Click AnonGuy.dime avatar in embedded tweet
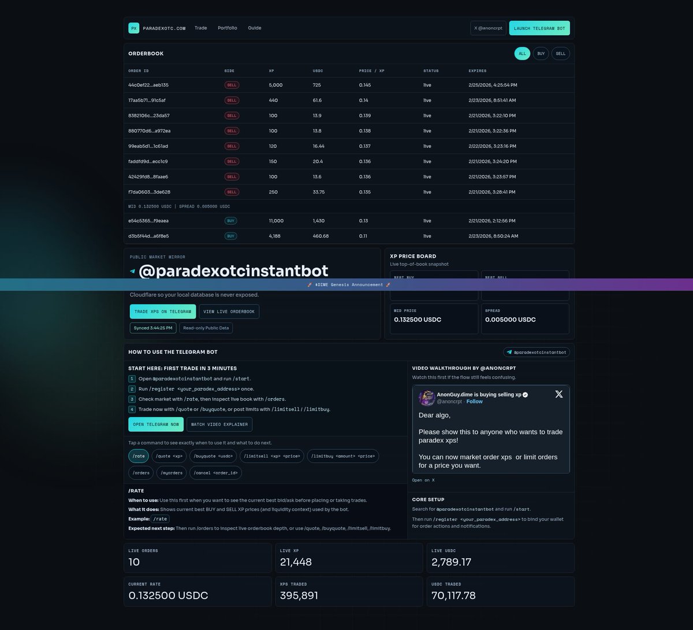This screenshot has height=630, width=693. 427,398
